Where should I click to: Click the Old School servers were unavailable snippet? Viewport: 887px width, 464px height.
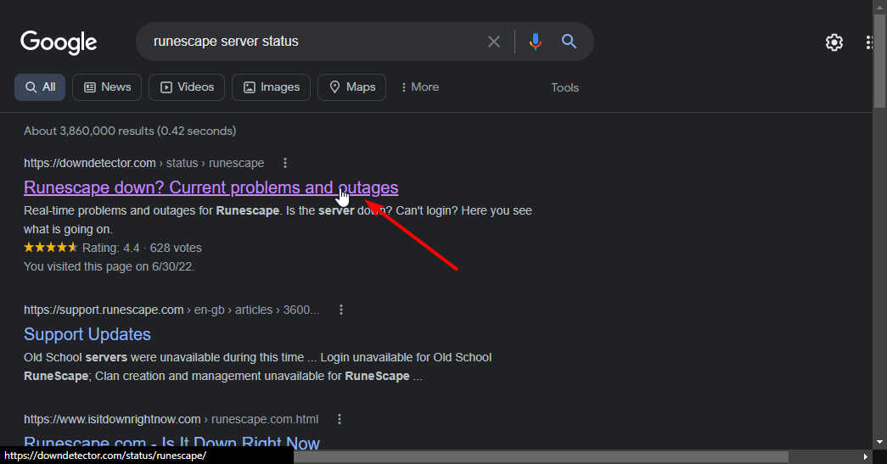tap(257, 366)
